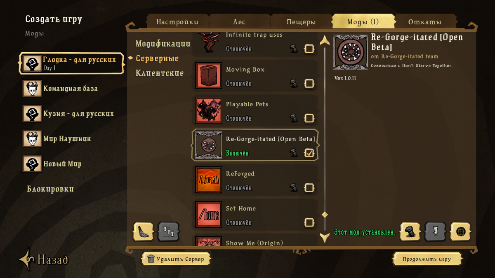This screenshot has height=278, width=495.
Task: Click the Продолжить игру button
Action: pos(427,259)
